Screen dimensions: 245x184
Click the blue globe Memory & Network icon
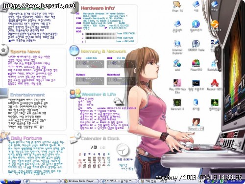pos(74,50)
